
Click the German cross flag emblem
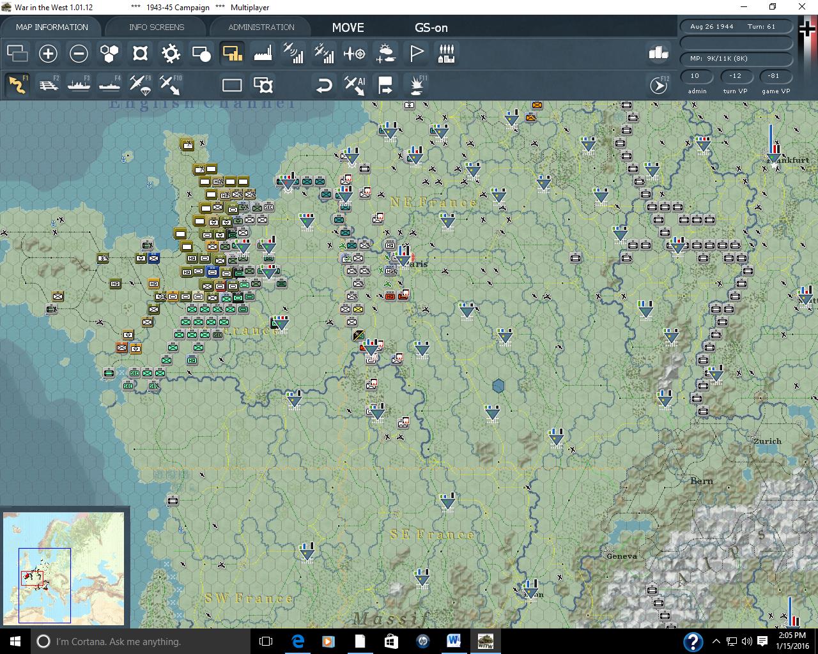point(808,29)
